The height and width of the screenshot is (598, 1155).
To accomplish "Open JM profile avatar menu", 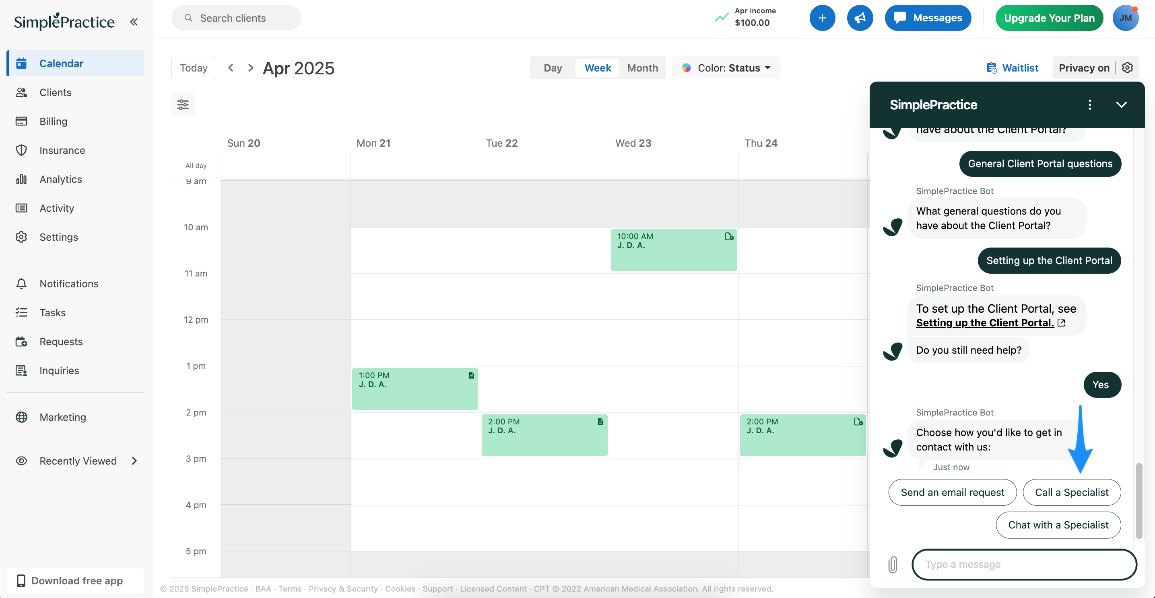I will click(1125, 18).
